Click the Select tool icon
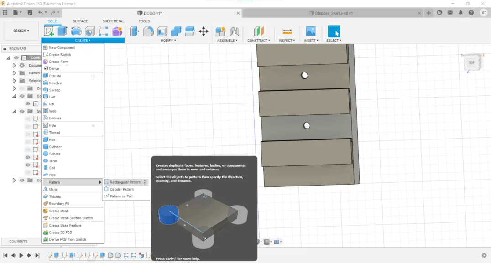 click(334, 31)
